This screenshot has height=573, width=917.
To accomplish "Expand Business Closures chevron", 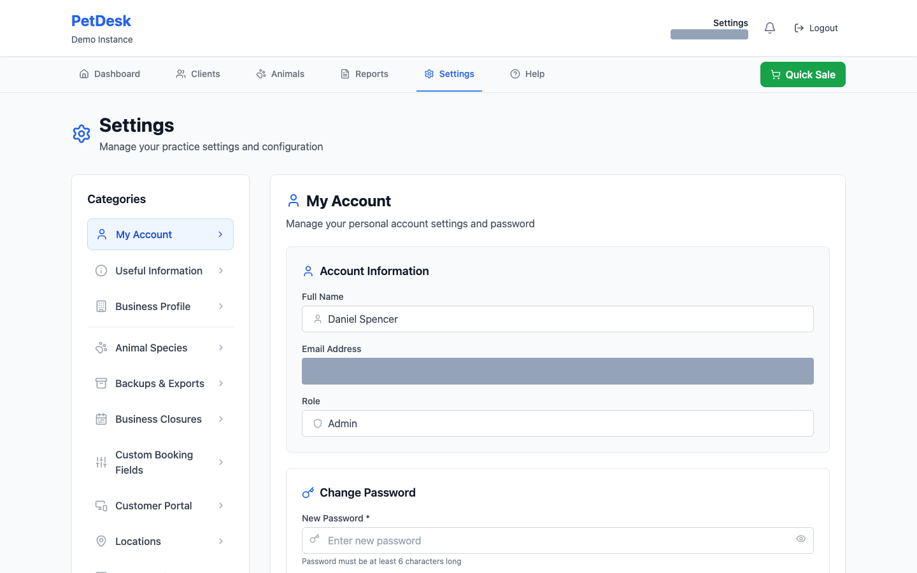I will pos(221,419).
